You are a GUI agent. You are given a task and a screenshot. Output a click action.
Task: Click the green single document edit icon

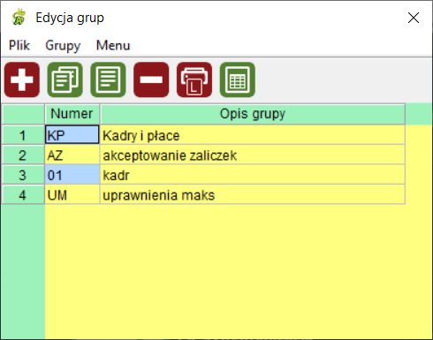click(108, 79)
